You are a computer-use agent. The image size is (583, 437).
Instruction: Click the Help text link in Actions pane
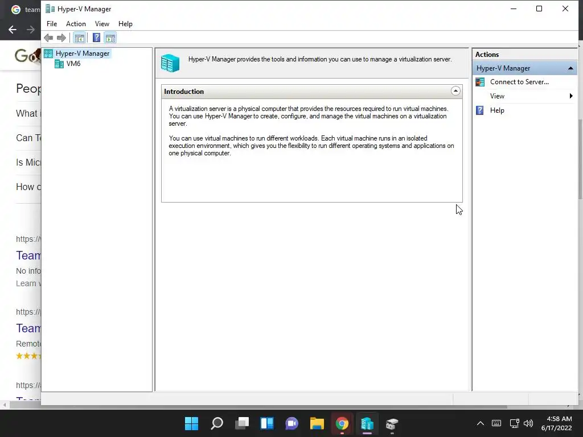[496, 110]
